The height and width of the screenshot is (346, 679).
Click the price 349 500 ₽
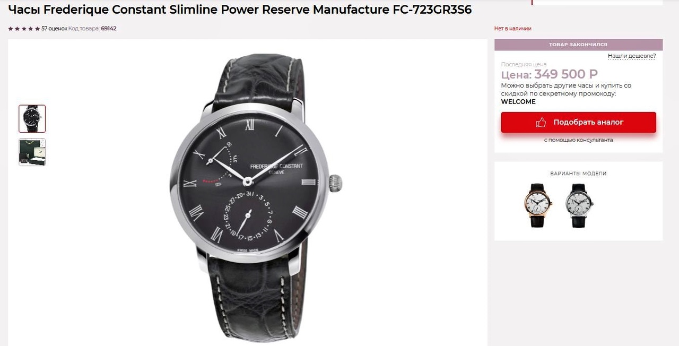[566, 74]
